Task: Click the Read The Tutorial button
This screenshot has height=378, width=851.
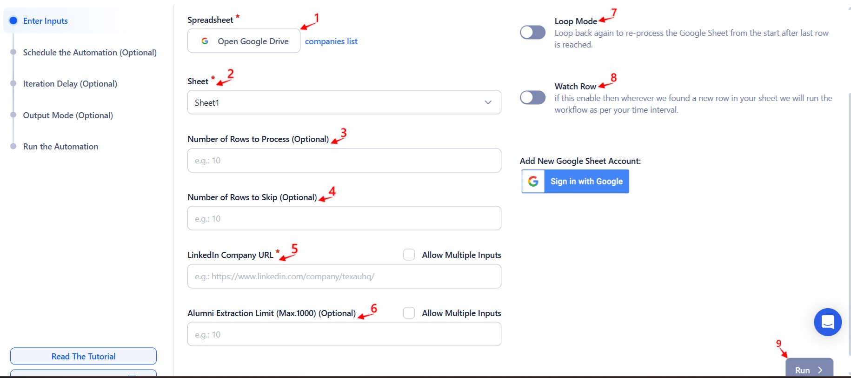Action: [83, 356]
